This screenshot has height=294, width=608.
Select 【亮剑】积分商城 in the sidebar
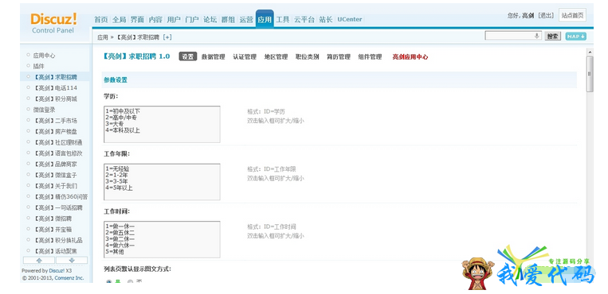(55, 99)
